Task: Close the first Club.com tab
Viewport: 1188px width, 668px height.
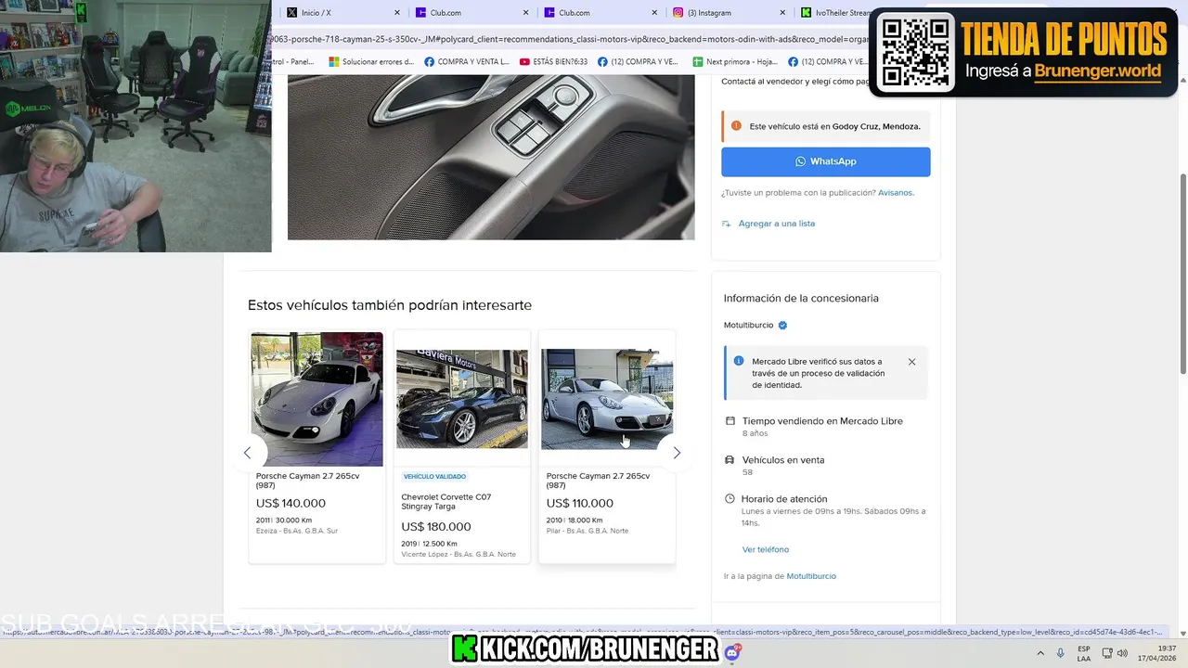Action: click(x=526, y=13)
